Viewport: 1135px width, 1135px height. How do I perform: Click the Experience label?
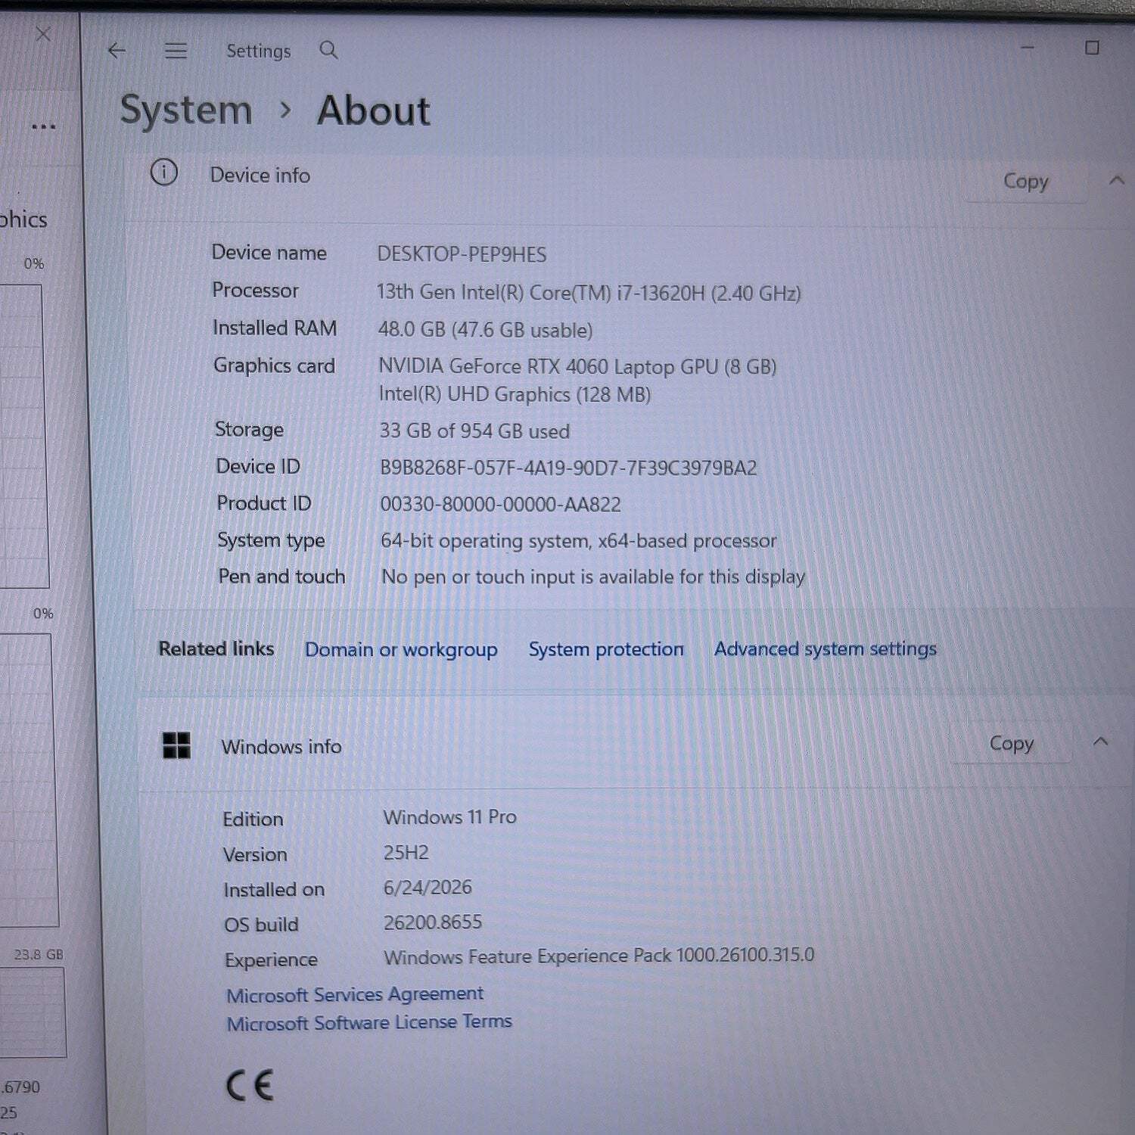[x=271, y=960]
